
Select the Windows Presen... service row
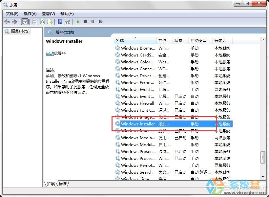[x=173, y=151]
